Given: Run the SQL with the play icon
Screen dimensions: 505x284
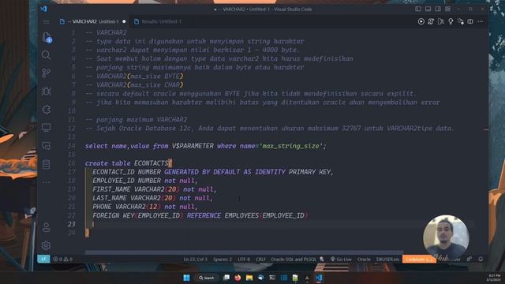Looking at the screenshot, I should pos(421,21).
